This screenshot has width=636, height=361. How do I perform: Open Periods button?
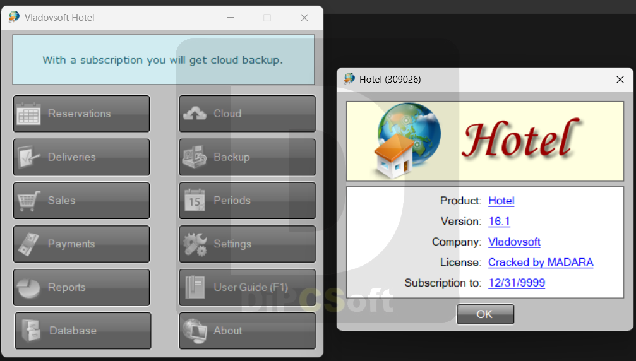pos(248,201)
